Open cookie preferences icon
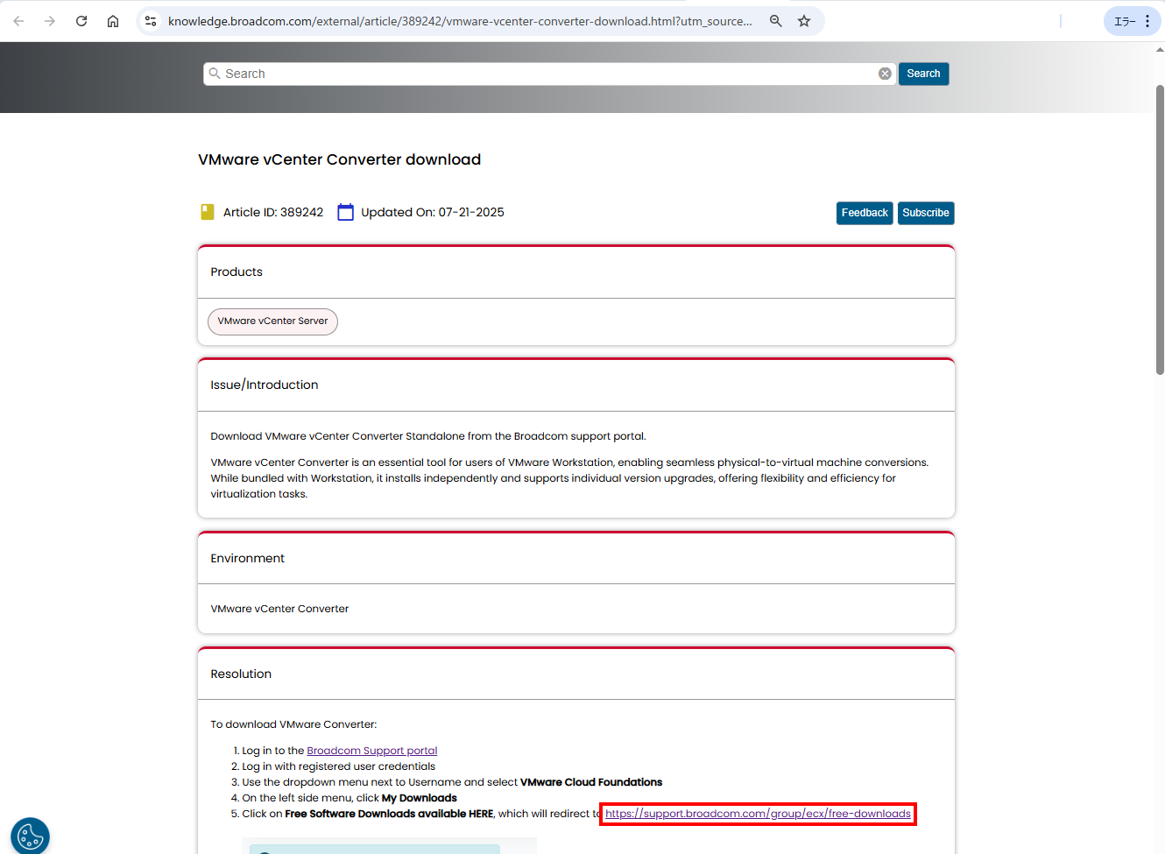This screenshot has width=1165, height=854. [30, 836]
